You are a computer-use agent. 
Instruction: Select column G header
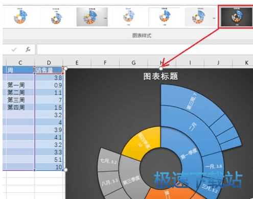(x=133, y=63)
